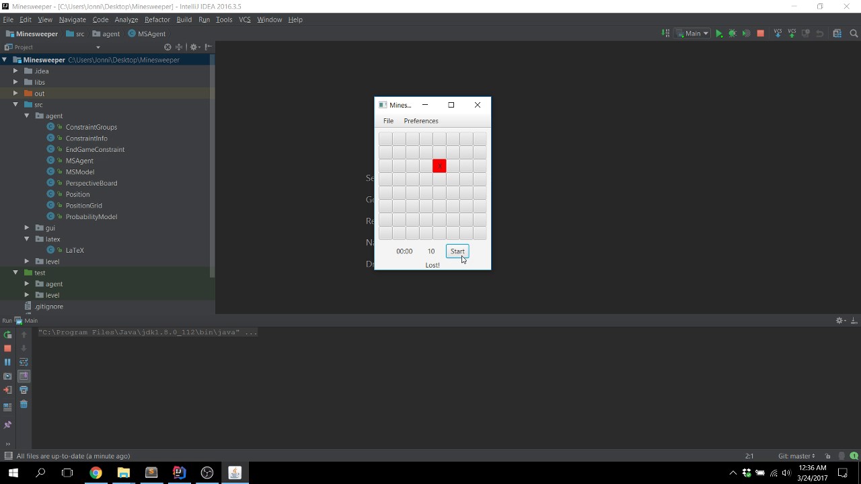
Task: Open Search Everywhere magnifier icon
Action: click(854, 34)
